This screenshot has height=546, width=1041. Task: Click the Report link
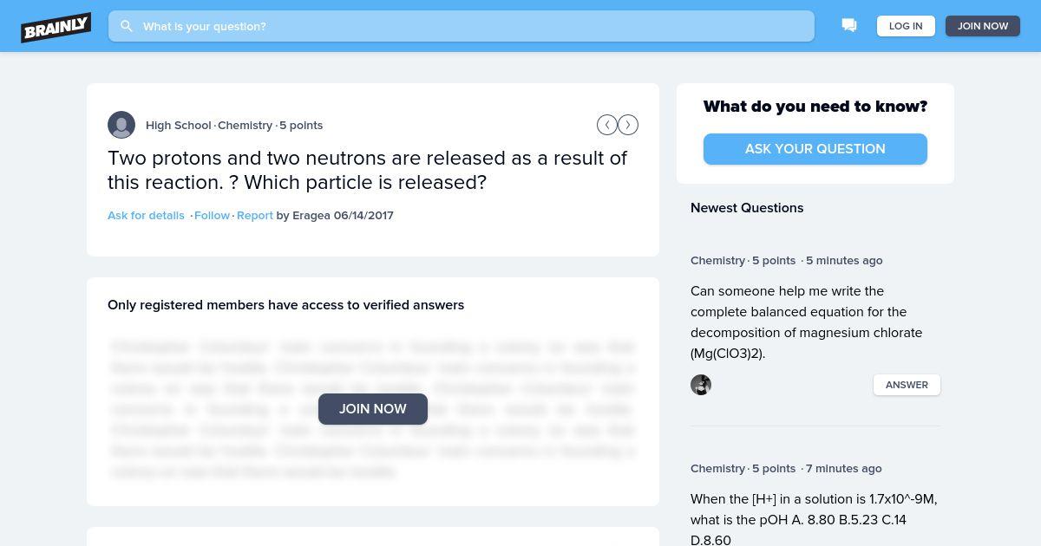pyautogui.click(x=255, y=215)
